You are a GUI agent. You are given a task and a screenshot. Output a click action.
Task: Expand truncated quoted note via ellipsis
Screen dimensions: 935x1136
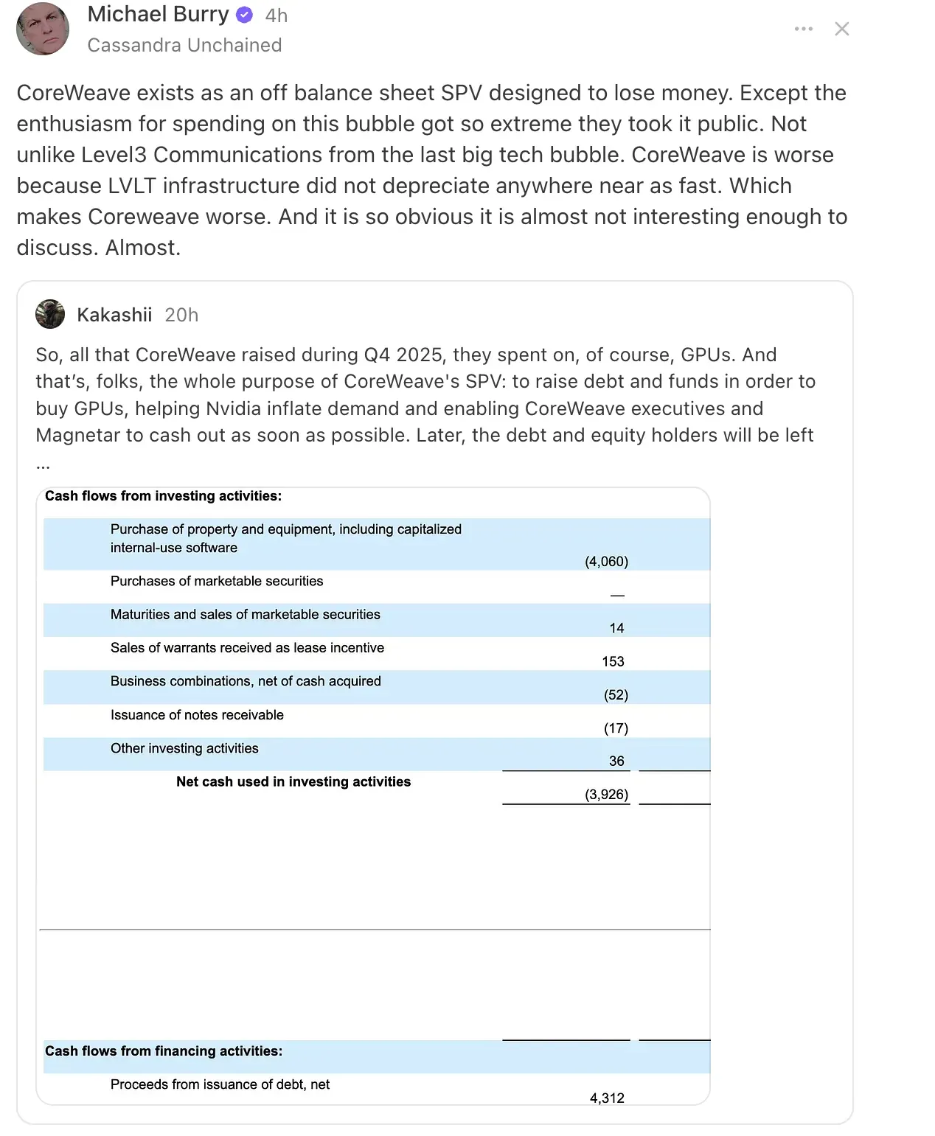[x=43, y=464]
